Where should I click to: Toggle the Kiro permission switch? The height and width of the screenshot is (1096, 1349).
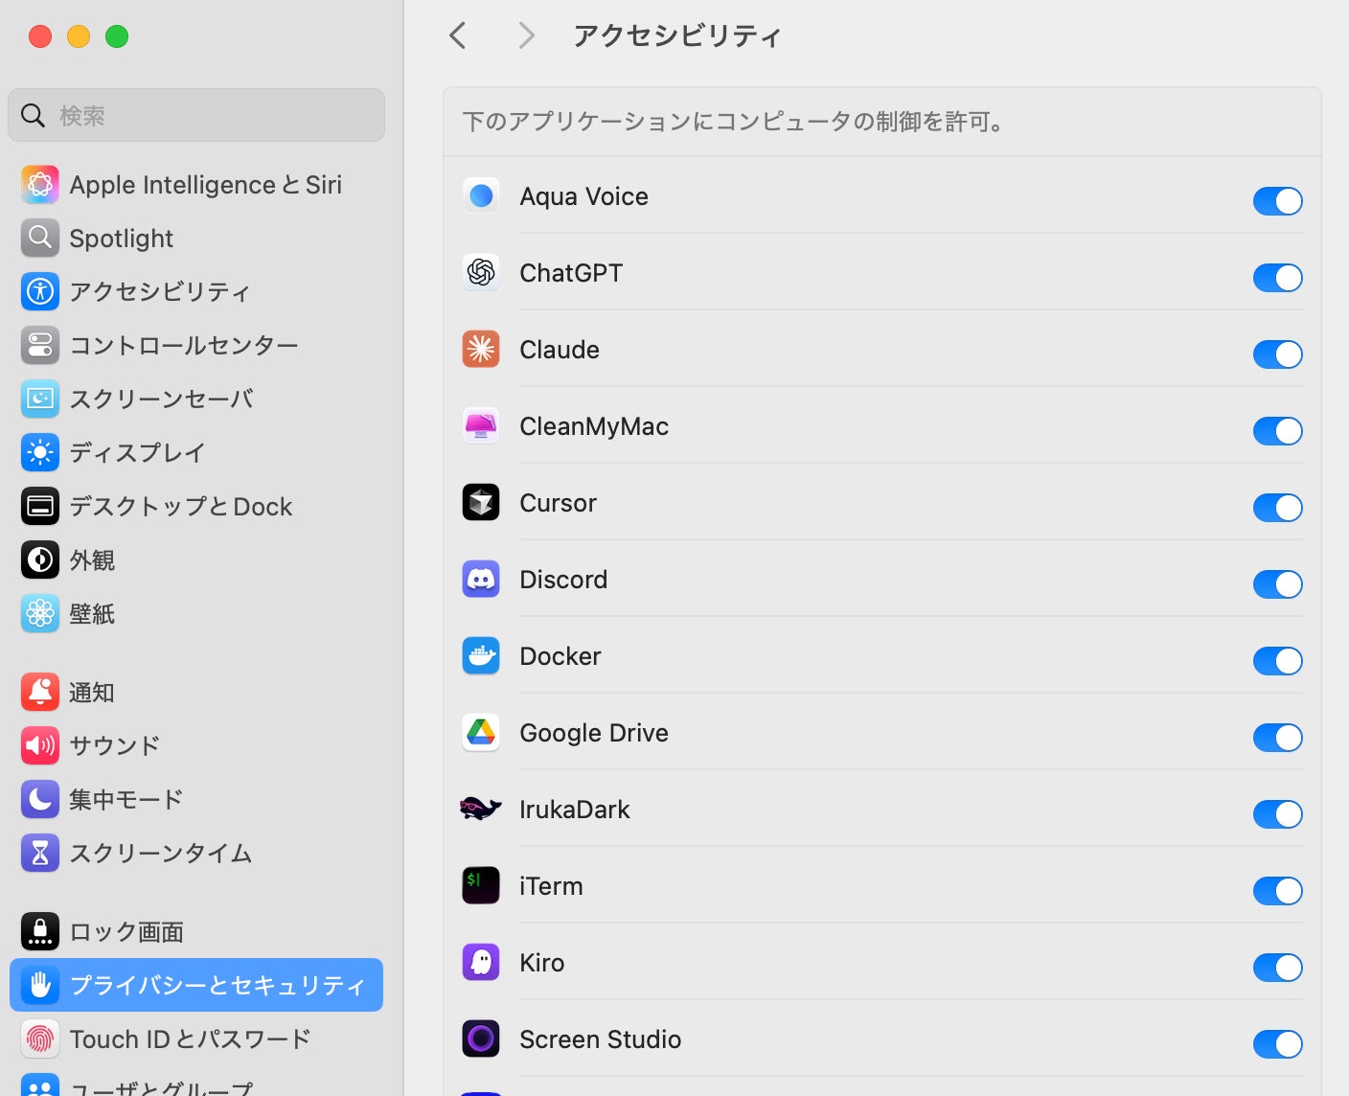1278,968
